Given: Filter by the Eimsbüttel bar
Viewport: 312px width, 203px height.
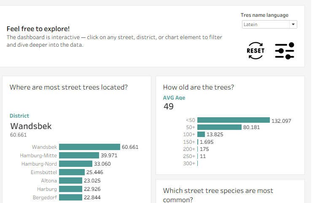Looking at the screenshot, I should [x=72, y=172].
